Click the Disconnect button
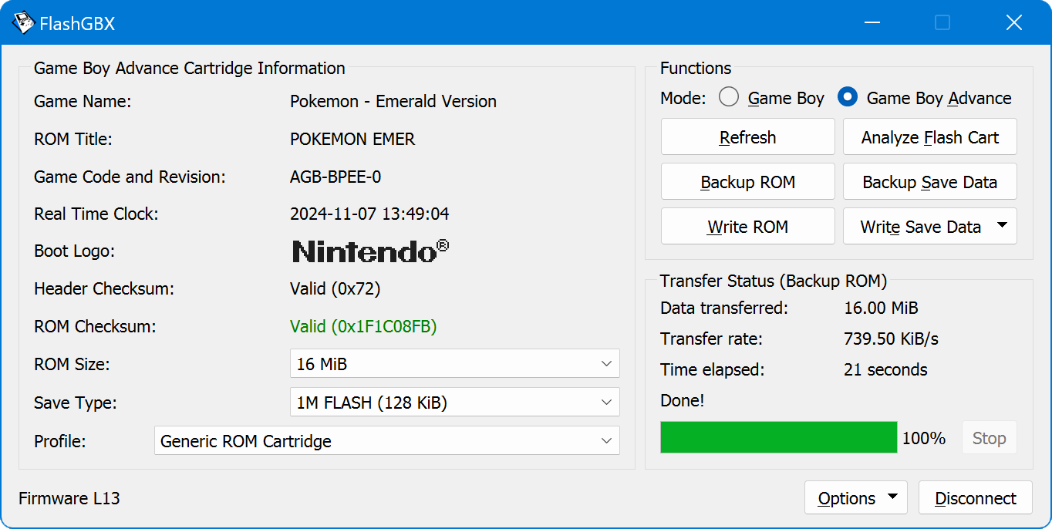This screenshot has width=1052, height=529. (x=976, y=498)
